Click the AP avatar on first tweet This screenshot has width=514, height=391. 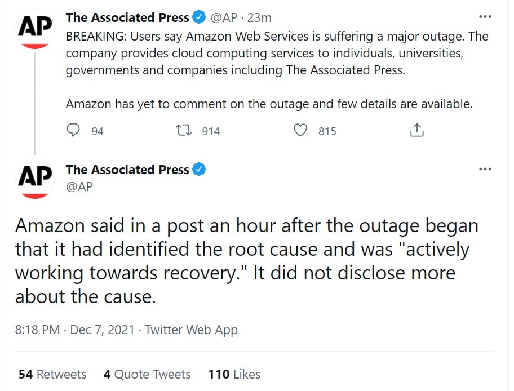click(x=35, y=29)
